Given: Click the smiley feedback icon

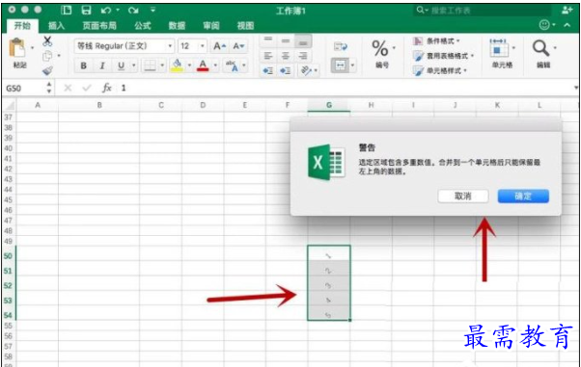Looking at the screenshot, I should click(544, 25).
